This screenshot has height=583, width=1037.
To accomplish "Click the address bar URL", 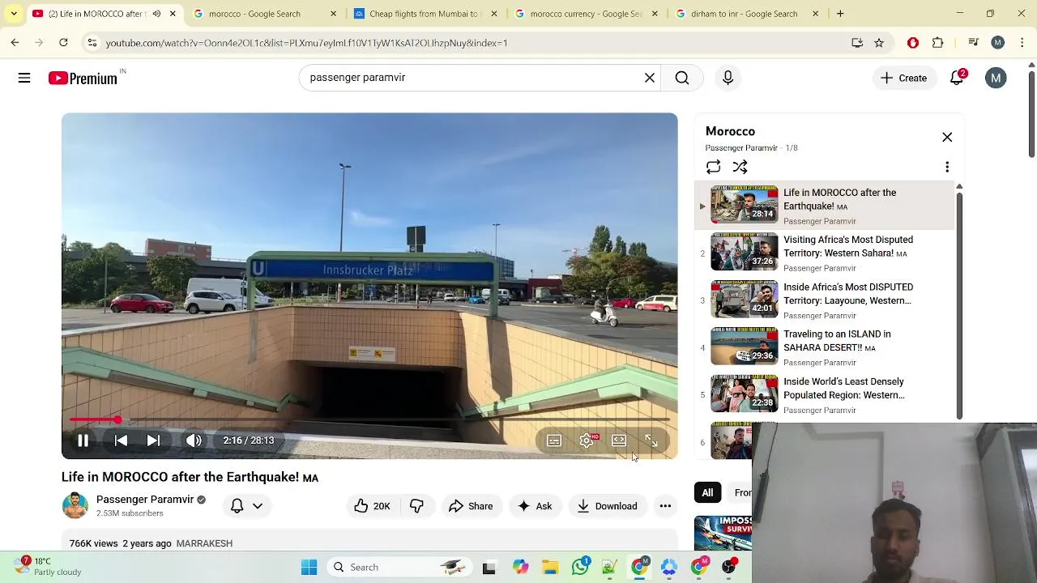I will tap(306, 43).
